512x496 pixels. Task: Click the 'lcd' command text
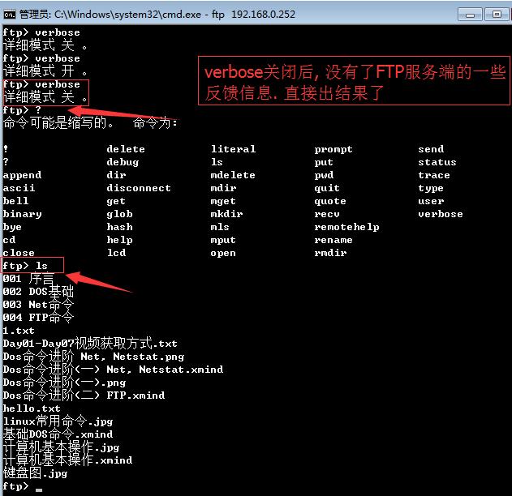(x=116, y=253)
